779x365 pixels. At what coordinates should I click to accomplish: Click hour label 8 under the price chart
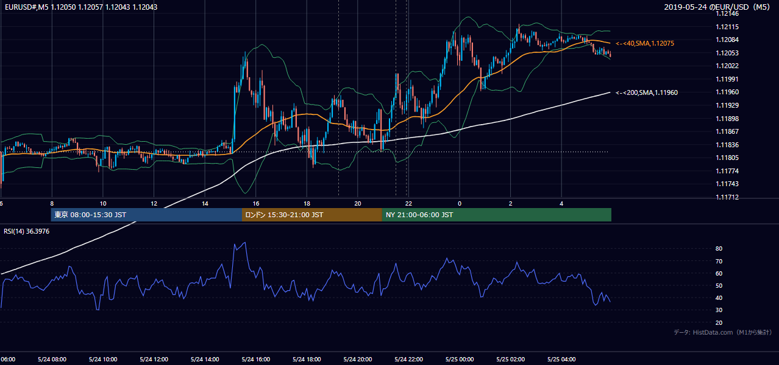52,204
